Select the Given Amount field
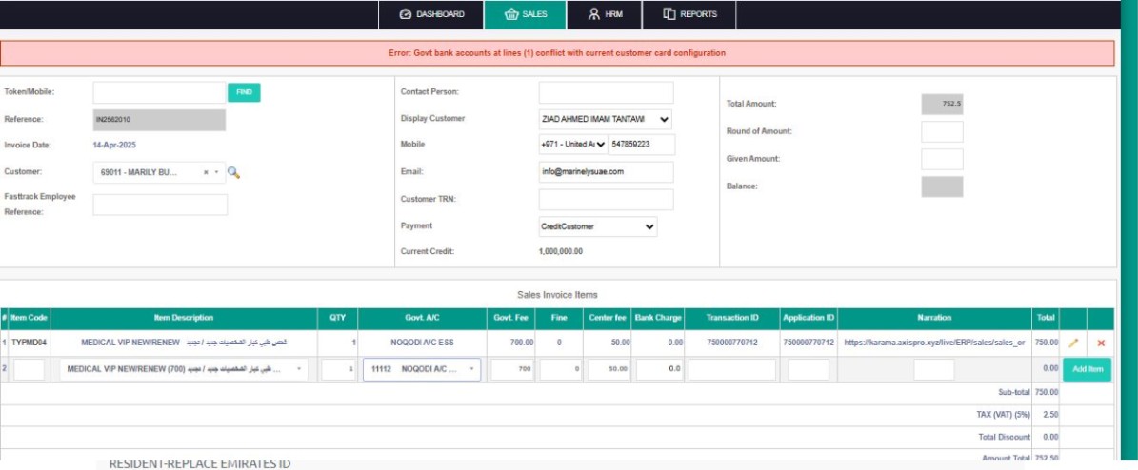 point(942,159)
